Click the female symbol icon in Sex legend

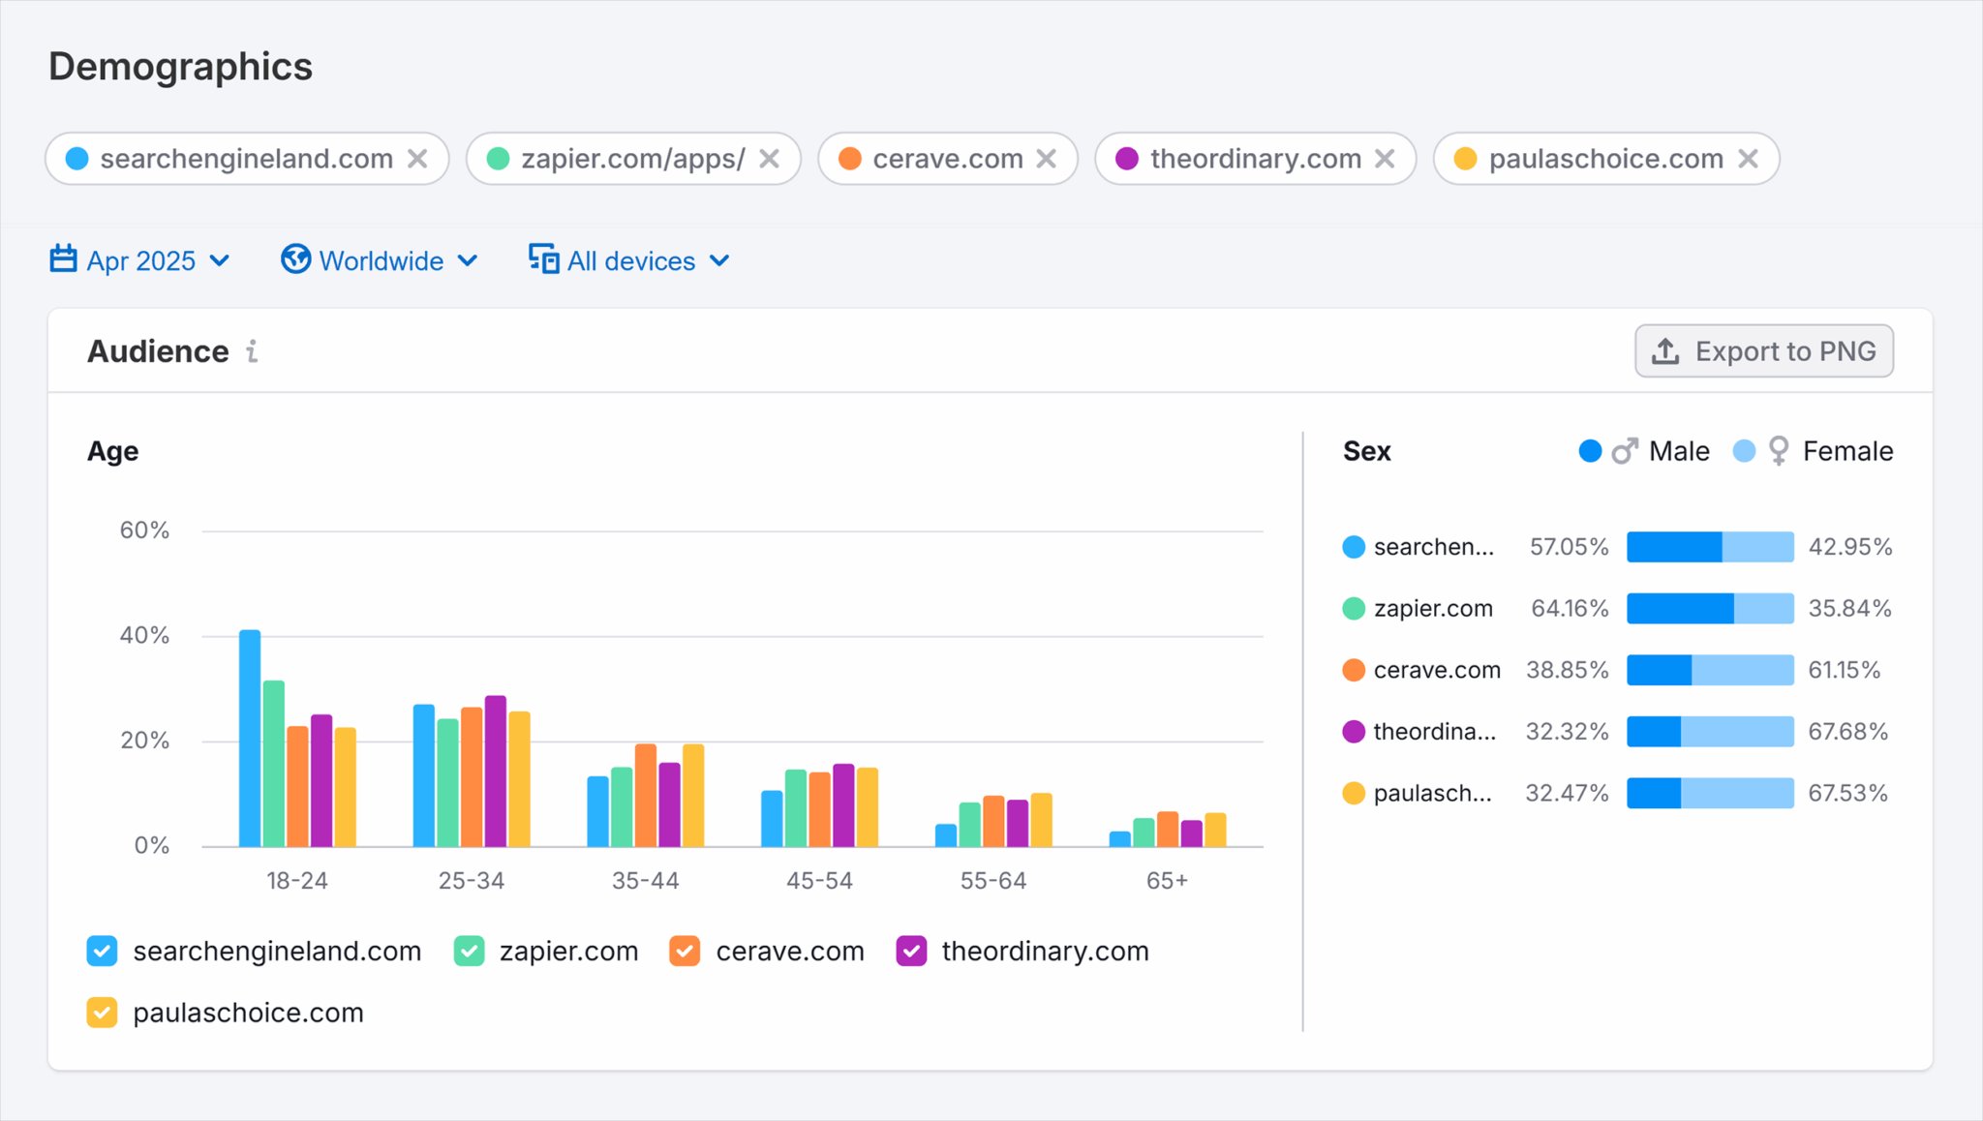click(1779, 451)
